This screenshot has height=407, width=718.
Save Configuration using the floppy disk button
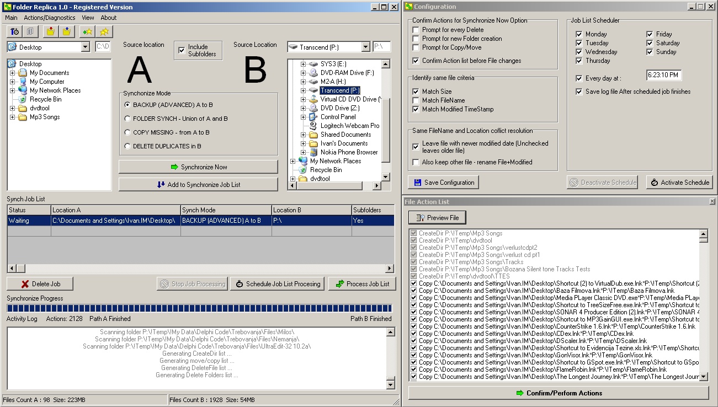443,183
